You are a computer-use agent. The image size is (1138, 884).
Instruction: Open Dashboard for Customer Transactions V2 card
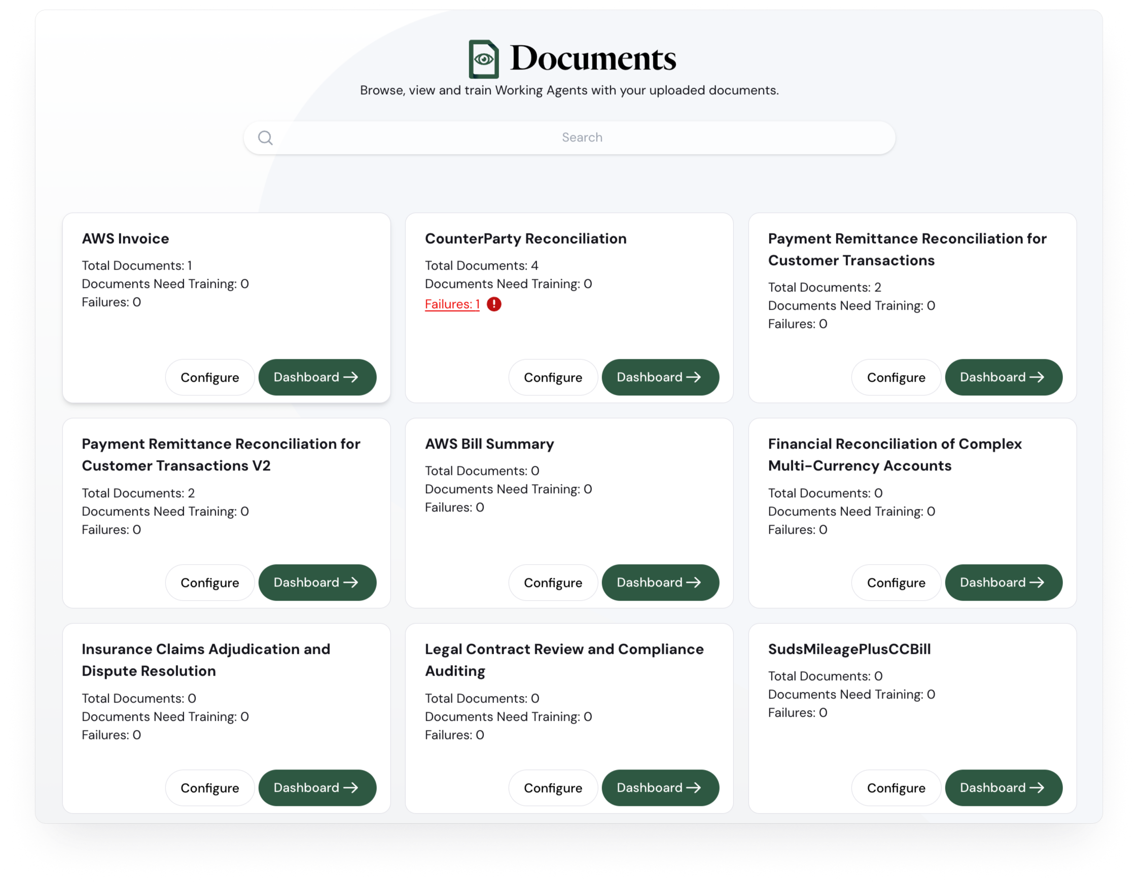point(317,582)
